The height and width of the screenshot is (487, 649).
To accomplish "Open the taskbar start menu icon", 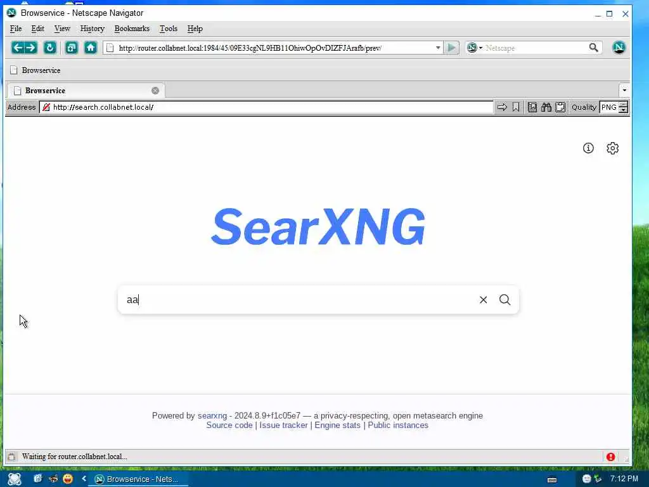I will click(x=15, y=479).
